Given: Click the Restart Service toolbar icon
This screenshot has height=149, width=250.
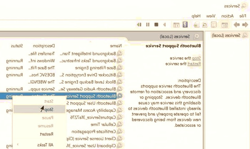Looking at the screenshot, I should [x=139, y=25].
